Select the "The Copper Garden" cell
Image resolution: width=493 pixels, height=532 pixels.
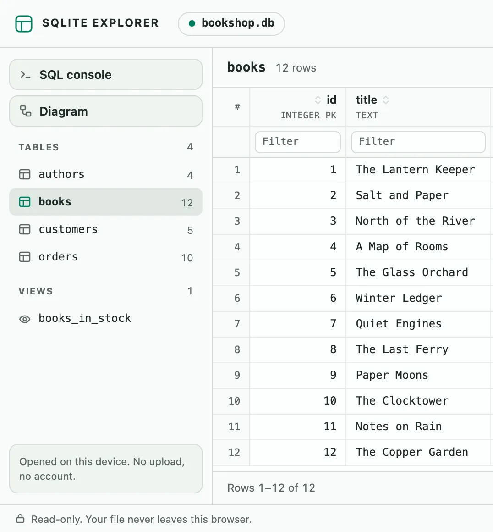pyautogui.click(x=419, y=453)
